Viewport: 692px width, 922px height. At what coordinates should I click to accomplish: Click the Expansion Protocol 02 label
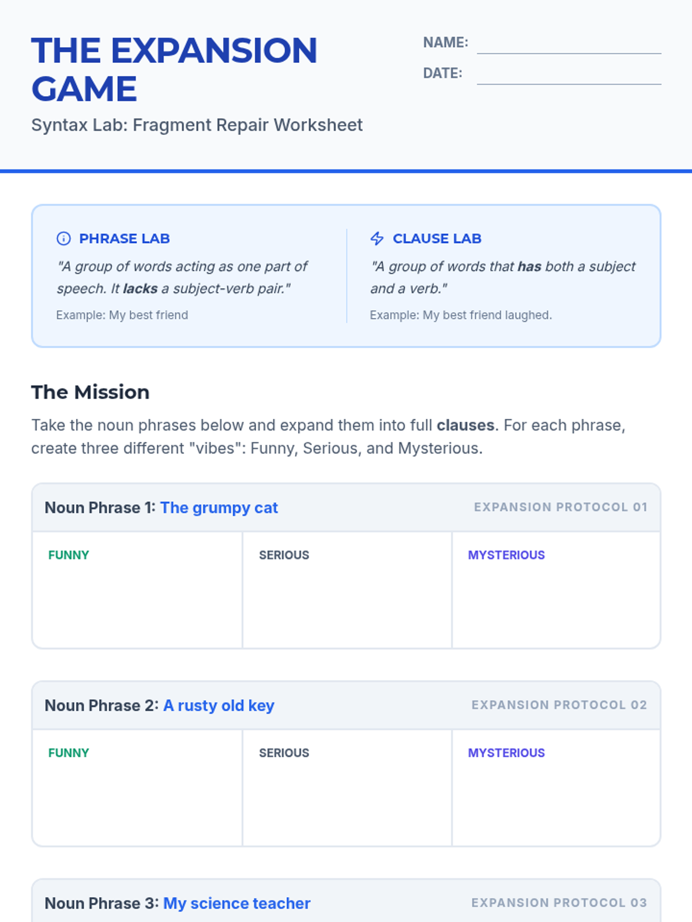[559, 705]
